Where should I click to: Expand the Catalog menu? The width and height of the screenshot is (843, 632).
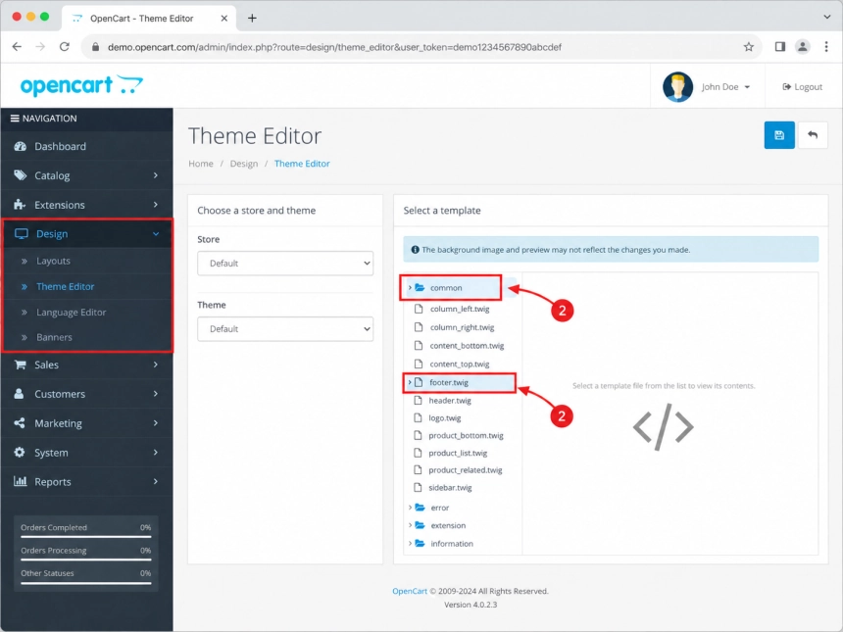pos(86,175)
